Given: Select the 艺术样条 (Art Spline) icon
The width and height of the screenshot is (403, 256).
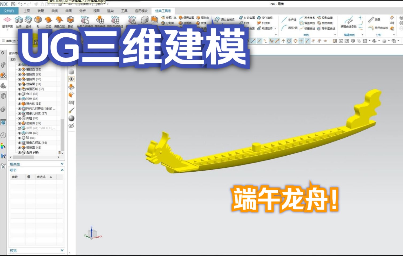Looking at the screenshot, I should tap(307, 17).
